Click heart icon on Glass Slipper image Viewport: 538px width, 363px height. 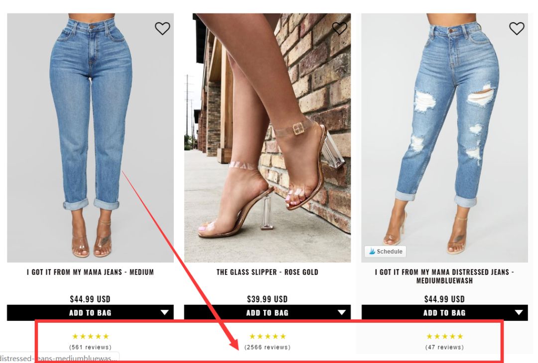339,28
